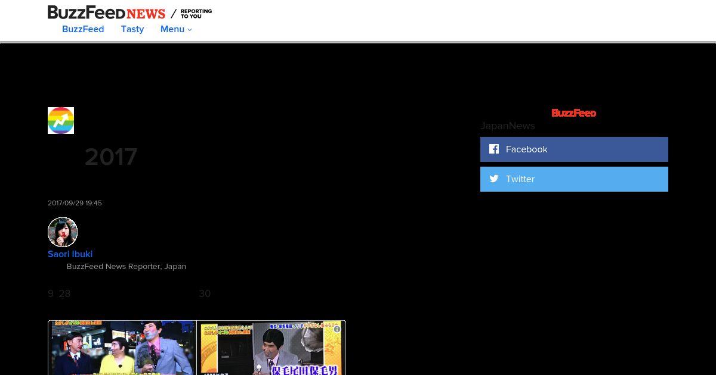Open the red BuzzFeed logo in sidebar
The image size is (716, 375).
(573, 113)
